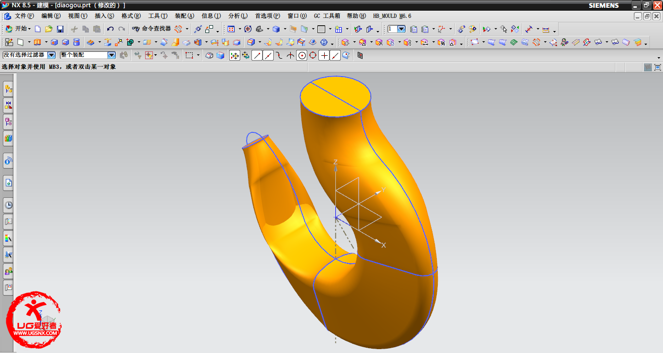Expand the Fit view options arrow
Image resolution: width=663 pixels, height=353 pixels.
pos(240,29)
